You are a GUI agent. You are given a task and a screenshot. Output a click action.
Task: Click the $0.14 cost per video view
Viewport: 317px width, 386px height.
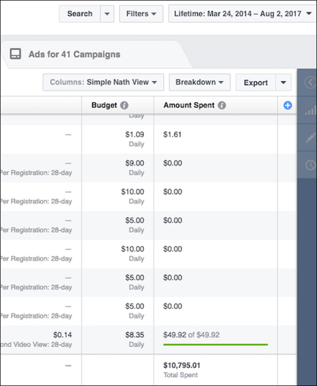pyautogui.click(x=62, y=335)
